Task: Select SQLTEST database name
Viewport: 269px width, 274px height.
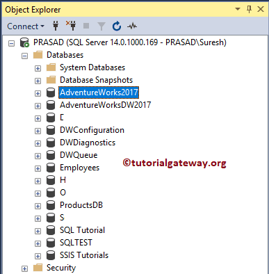Action: point(76,243)
